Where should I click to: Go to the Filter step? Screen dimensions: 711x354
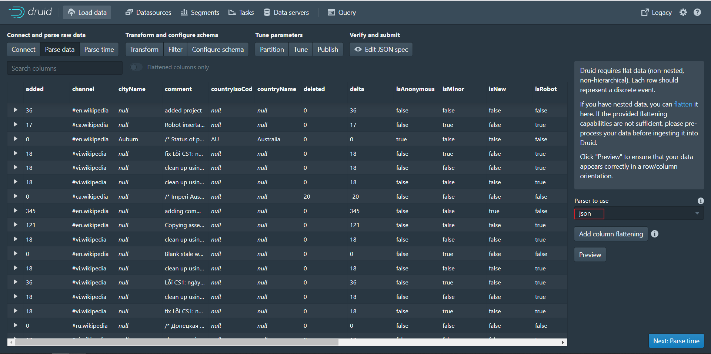tap(175, 49)
